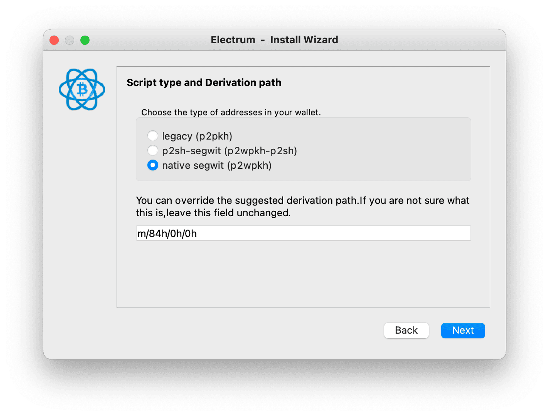Click "Choose the type of addresses" instruction text
549x416 pixels.
pyautogui.click(x=231, y=112)
